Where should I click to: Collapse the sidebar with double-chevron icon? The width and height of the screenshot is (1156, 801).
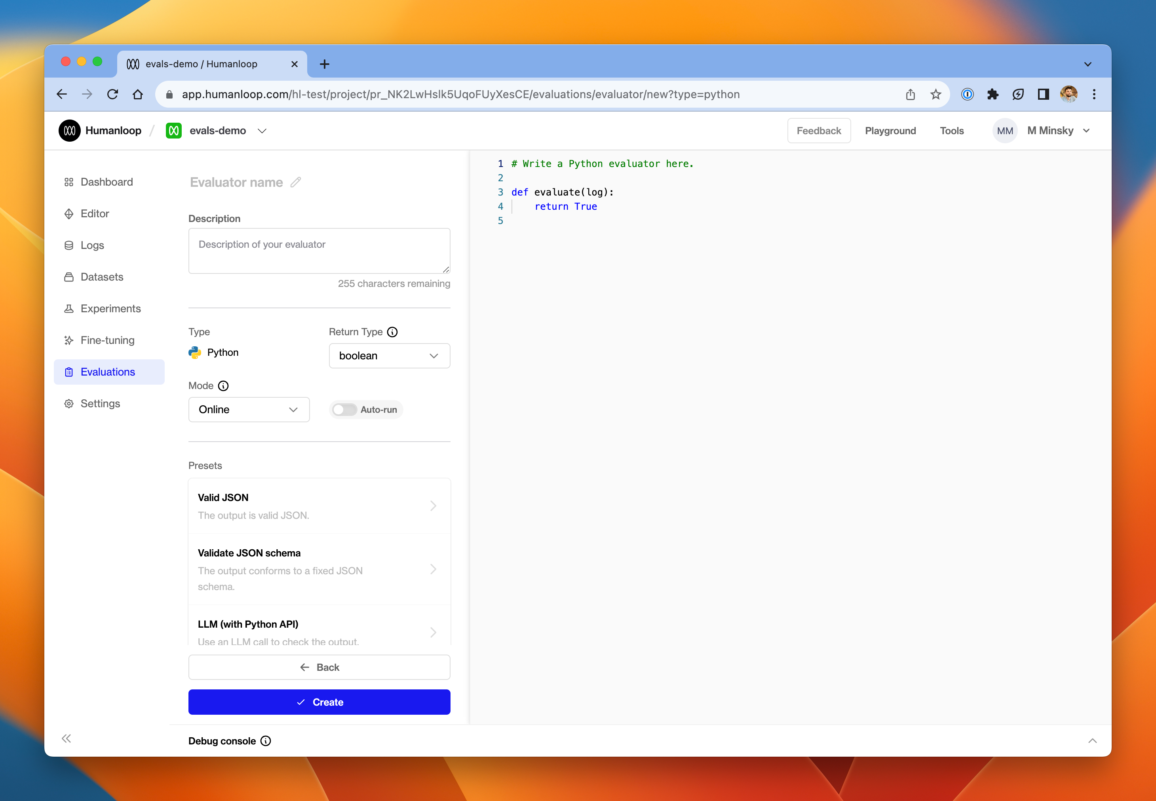pyautogui.click(x=66, y=738)
